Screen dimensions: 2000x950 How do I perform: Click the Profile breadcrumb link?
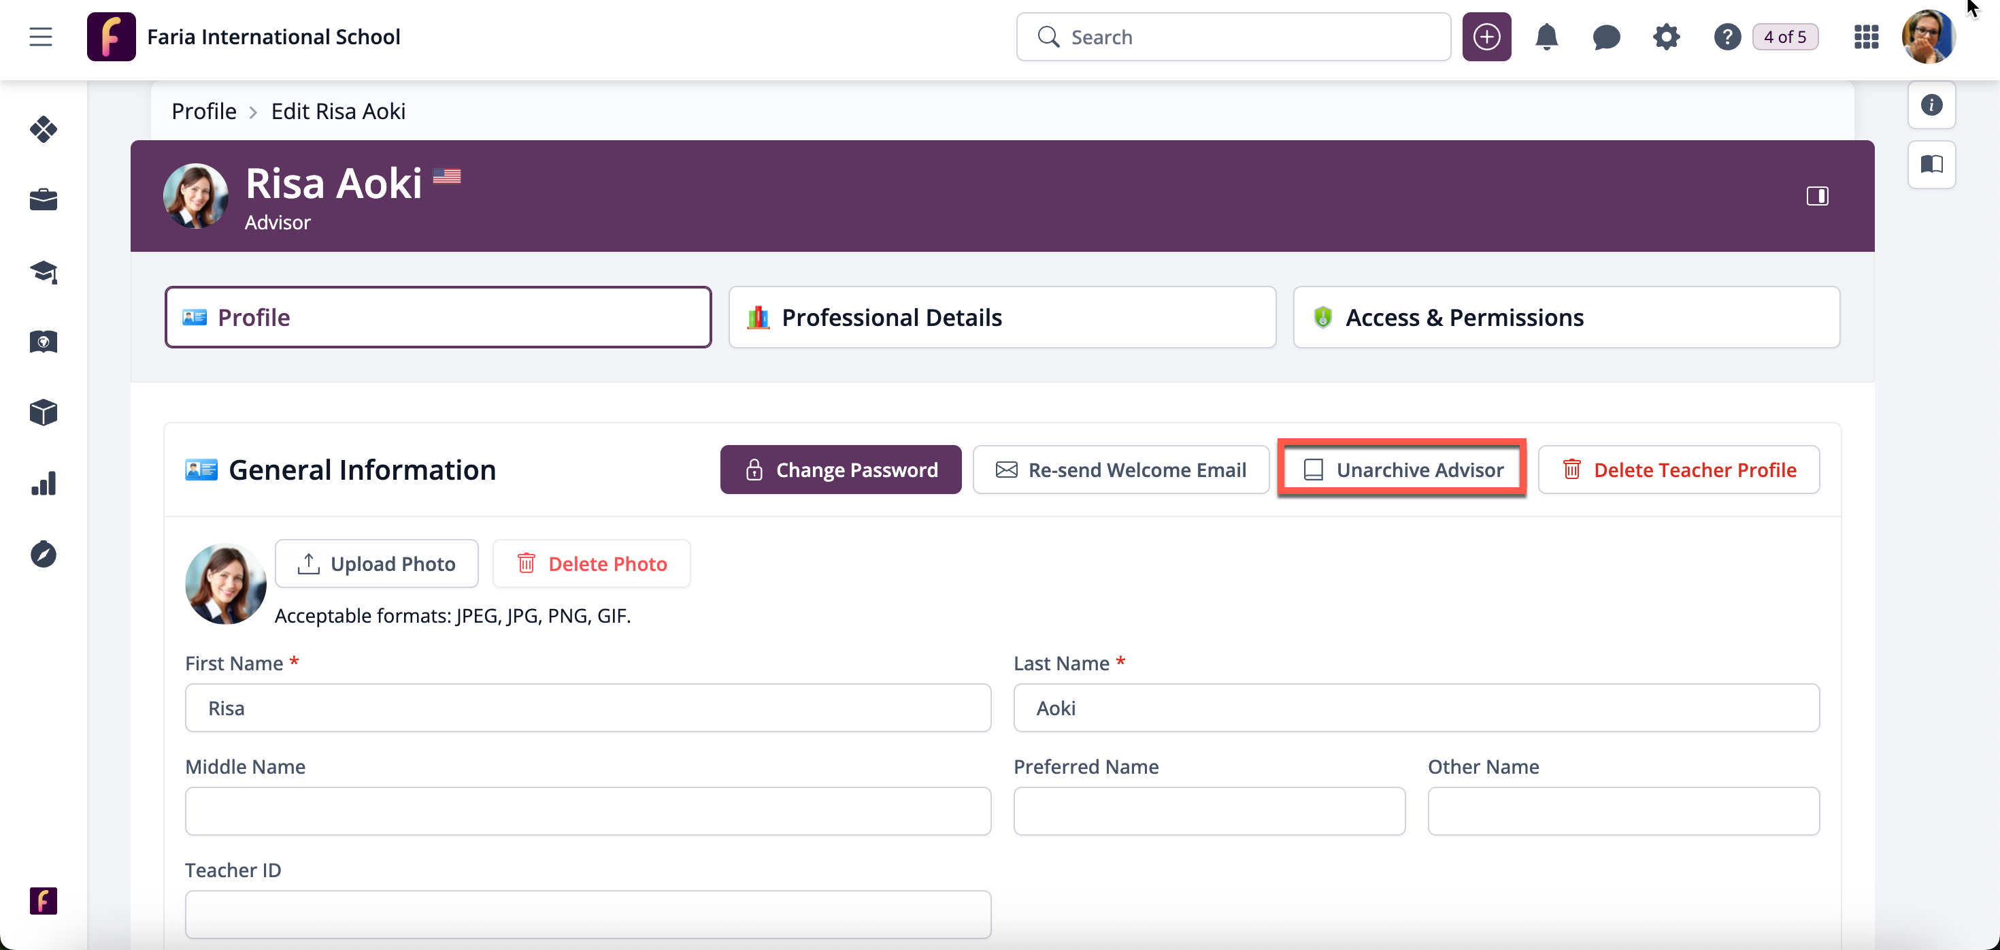[x=203, y=111]
